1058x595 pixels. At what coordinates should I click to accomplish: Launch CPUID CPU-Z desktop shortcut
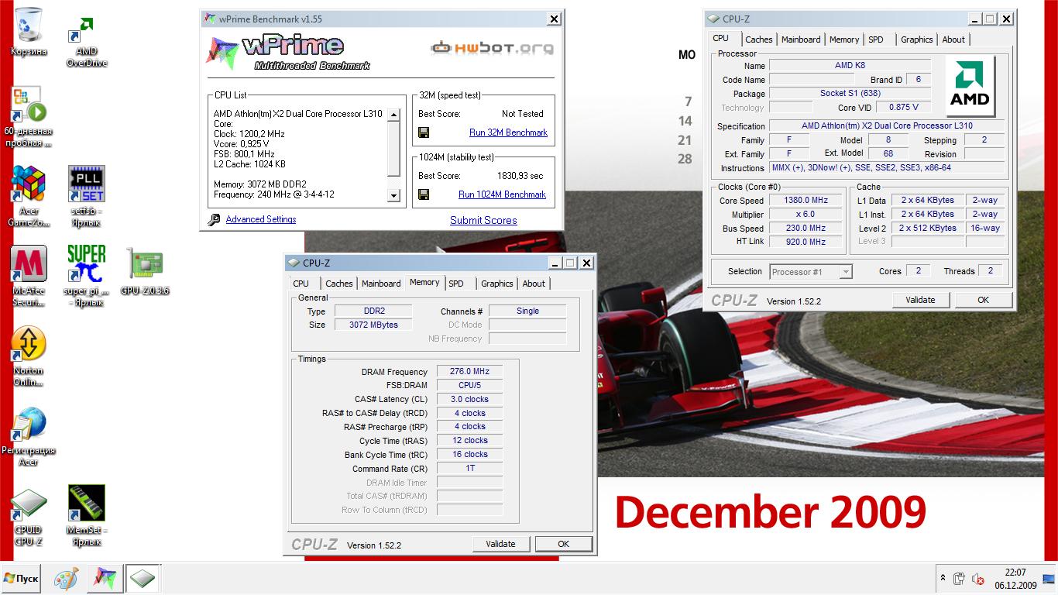click(x=29, y=517)
